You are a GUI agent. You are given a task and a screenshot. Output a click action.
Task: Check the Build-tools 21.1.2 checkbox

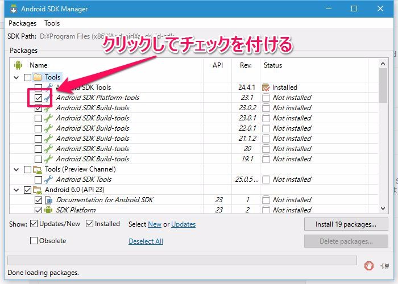point(38,139)
